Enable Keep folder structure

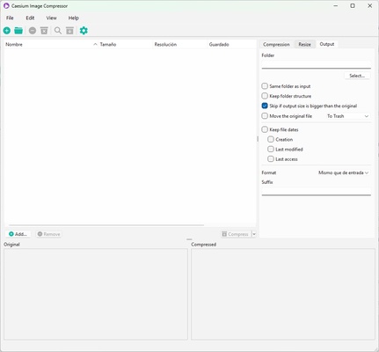pos(265,96)
